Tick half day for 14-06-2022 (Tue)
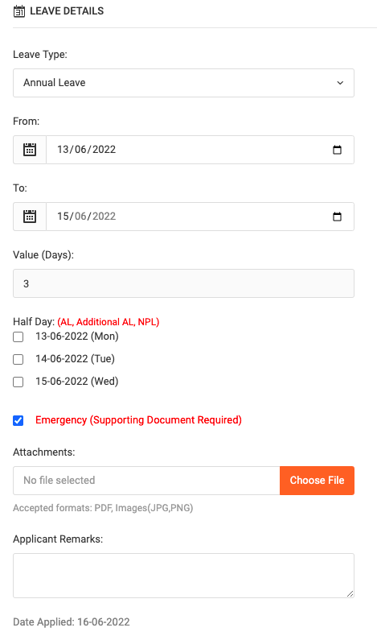This screenshot has height=636, width=377. pyautogui.click(x=18, y=359)
